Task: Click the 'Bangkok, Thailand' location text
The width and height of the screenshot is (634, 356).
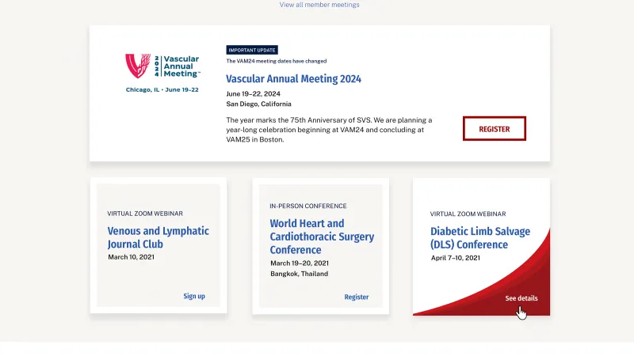Action: [300, 274]
